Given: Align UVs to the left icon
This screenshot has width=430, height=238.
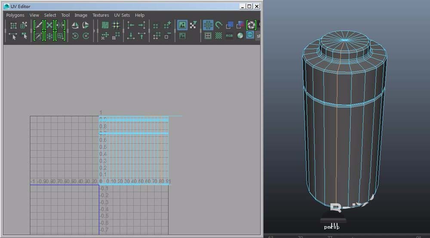Looking at the screenshot, I should pyautogui.click(x=131, y=26).
